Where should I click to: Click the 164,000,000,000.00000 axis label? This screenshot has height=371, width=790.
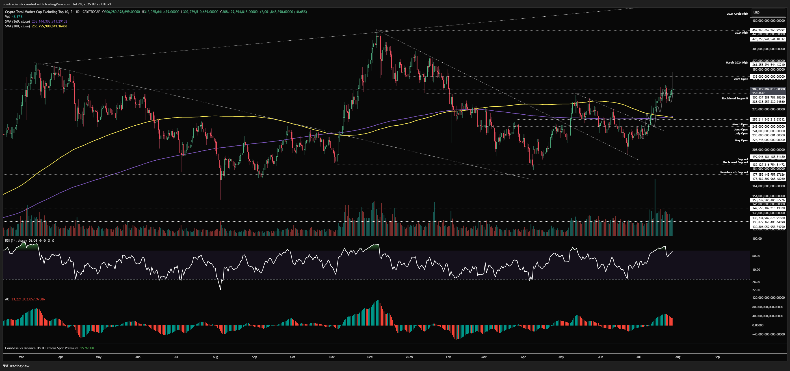point(769,186)
